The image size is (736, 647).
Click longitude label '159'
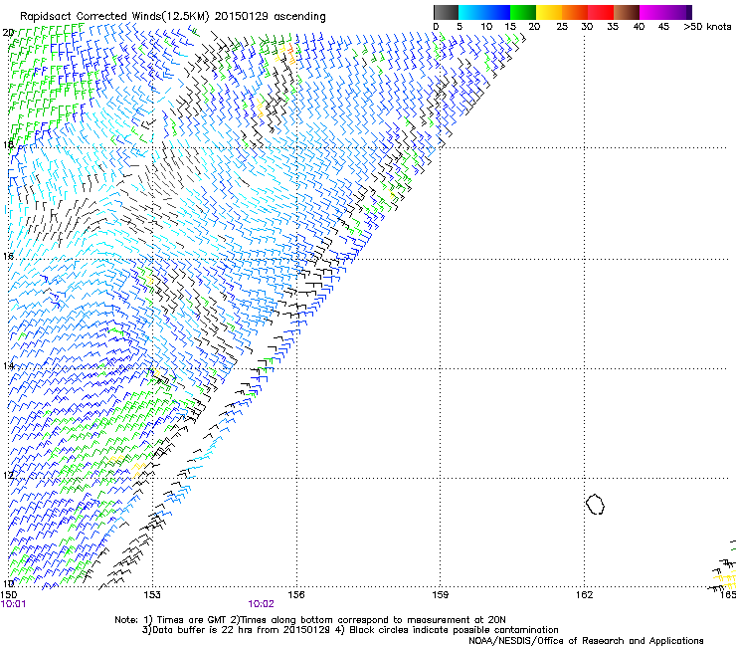(441, 595)
